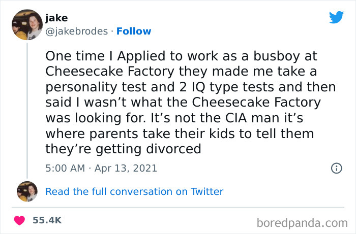This screenshot has height=234, width=356.
Task: Like the tweet with the heart icon
Action: (x=20, y=220)
